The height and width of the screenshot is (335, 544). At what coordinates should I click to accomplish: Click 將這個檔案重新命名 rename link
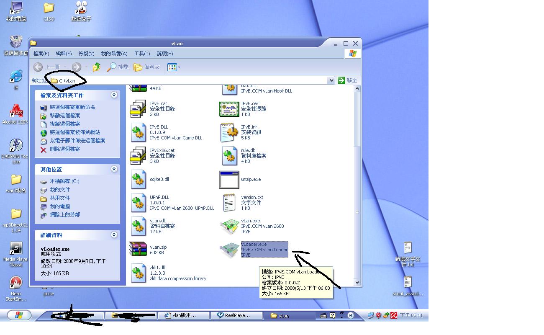(72, 107)
